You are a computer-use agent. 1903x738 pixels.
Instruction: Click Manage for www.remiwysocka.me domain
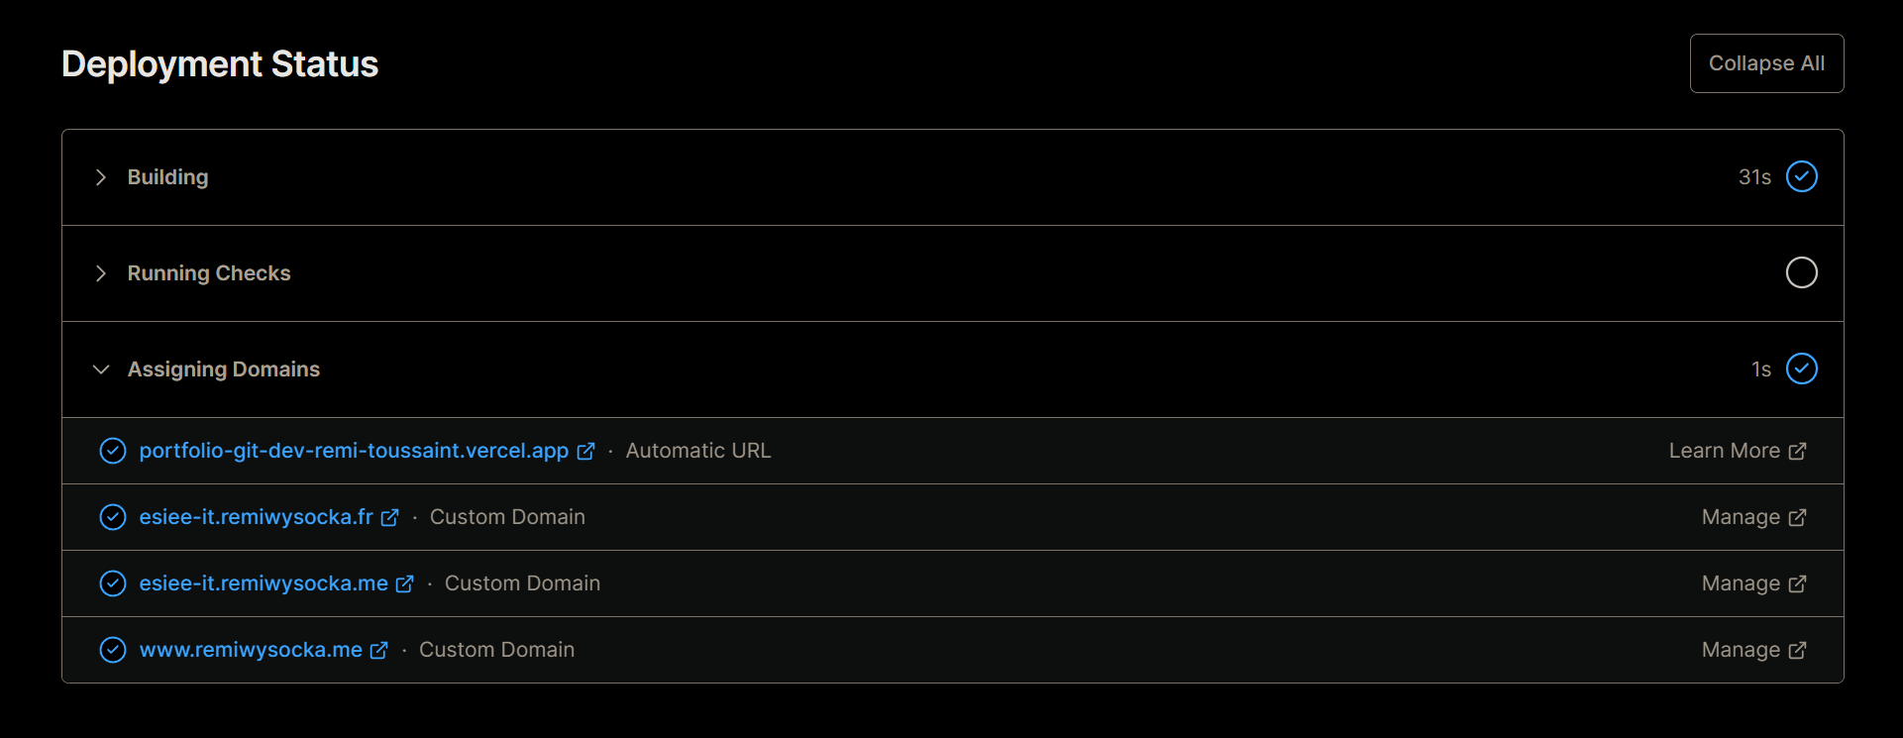pyautogui.click(x=1753, y=650)
